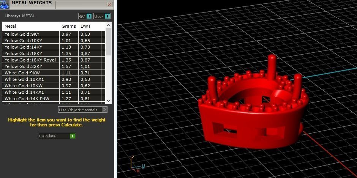
Task: Click the metal list scrollbar thumb
Action: (108, 42)
